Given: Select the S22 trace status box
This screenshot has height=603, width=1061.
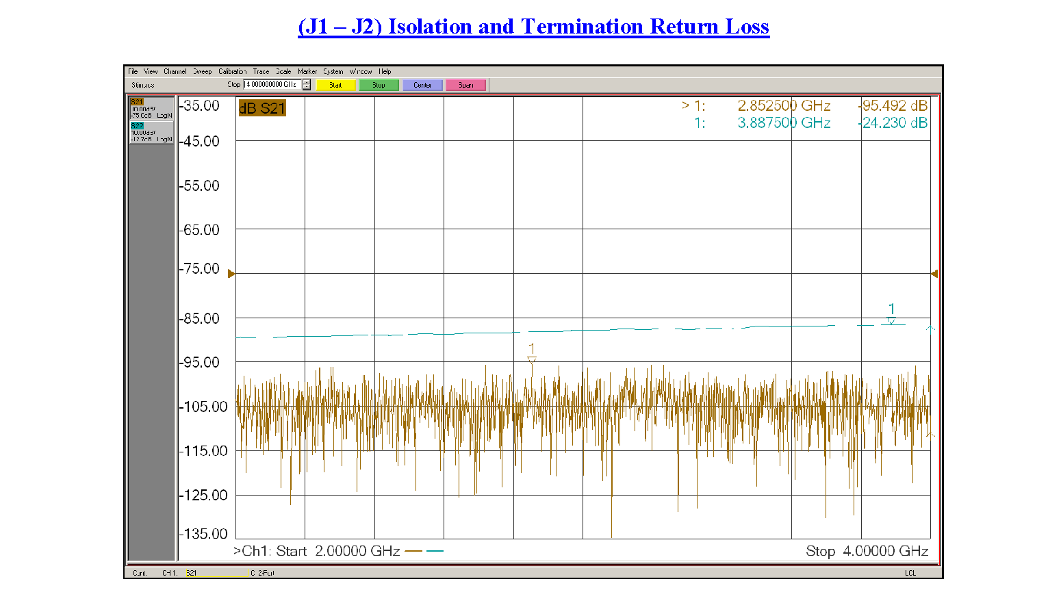Looking at the screenshot, I should pos(151,133).
